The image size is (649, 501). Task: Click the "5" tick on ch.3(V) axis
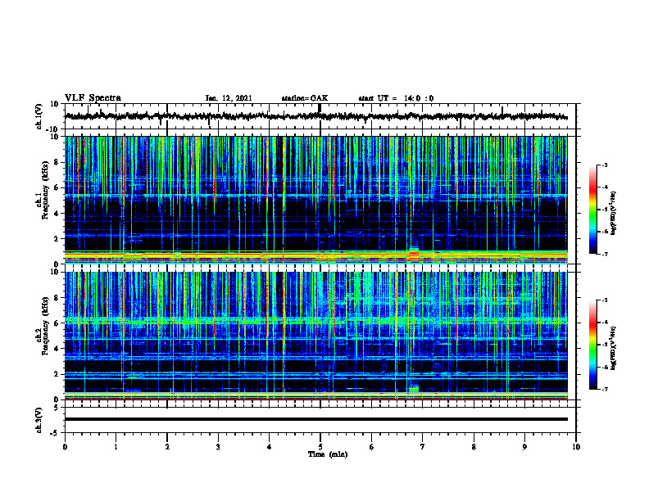tap(57, 408)
